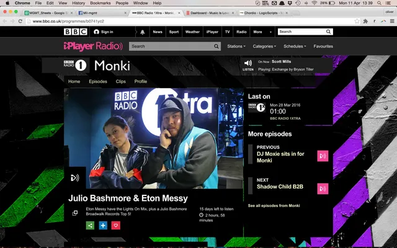Viewport: 397px width, 248px height.
Task: Click in the iPlayer Radio search field
Action: (171, 46)
